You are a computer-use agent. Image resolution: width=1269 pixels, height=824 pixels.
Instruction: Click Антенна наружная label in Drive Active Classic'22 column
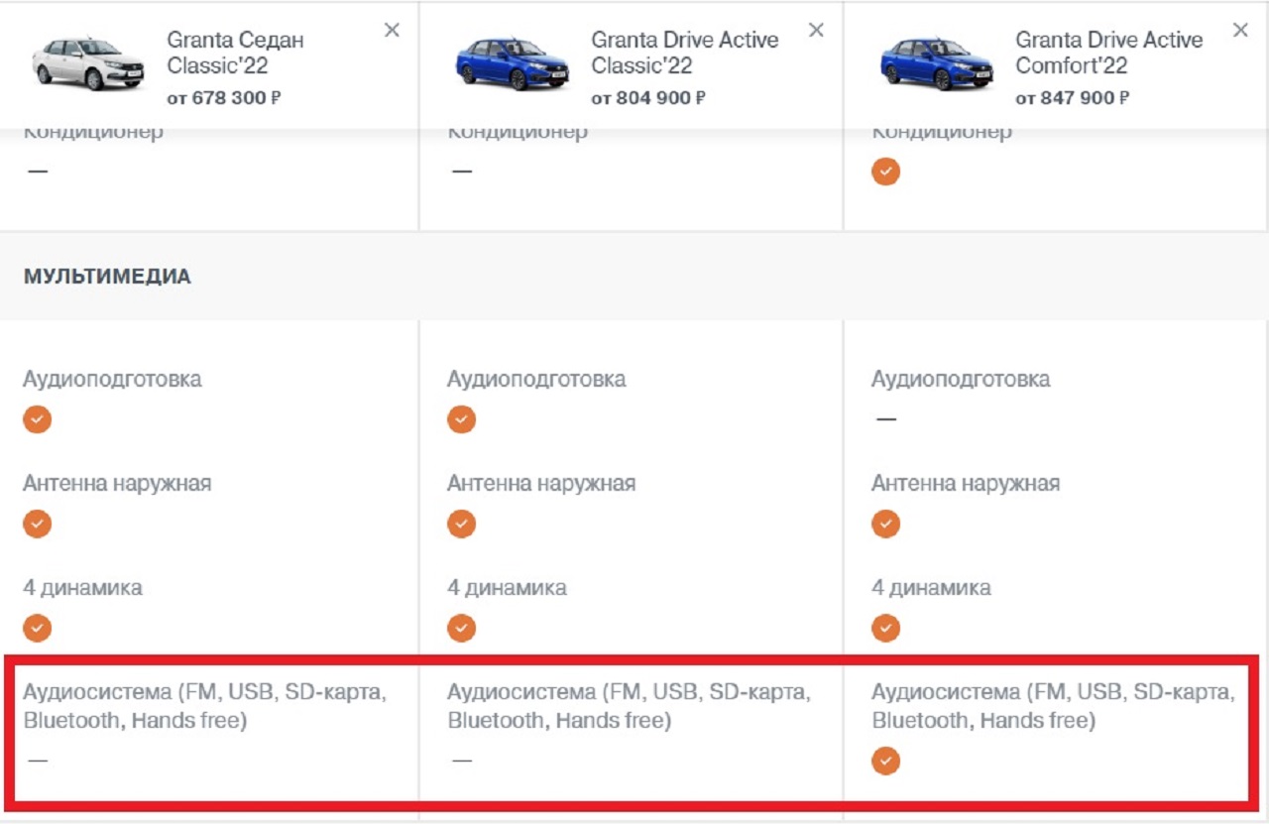(541, 484)
